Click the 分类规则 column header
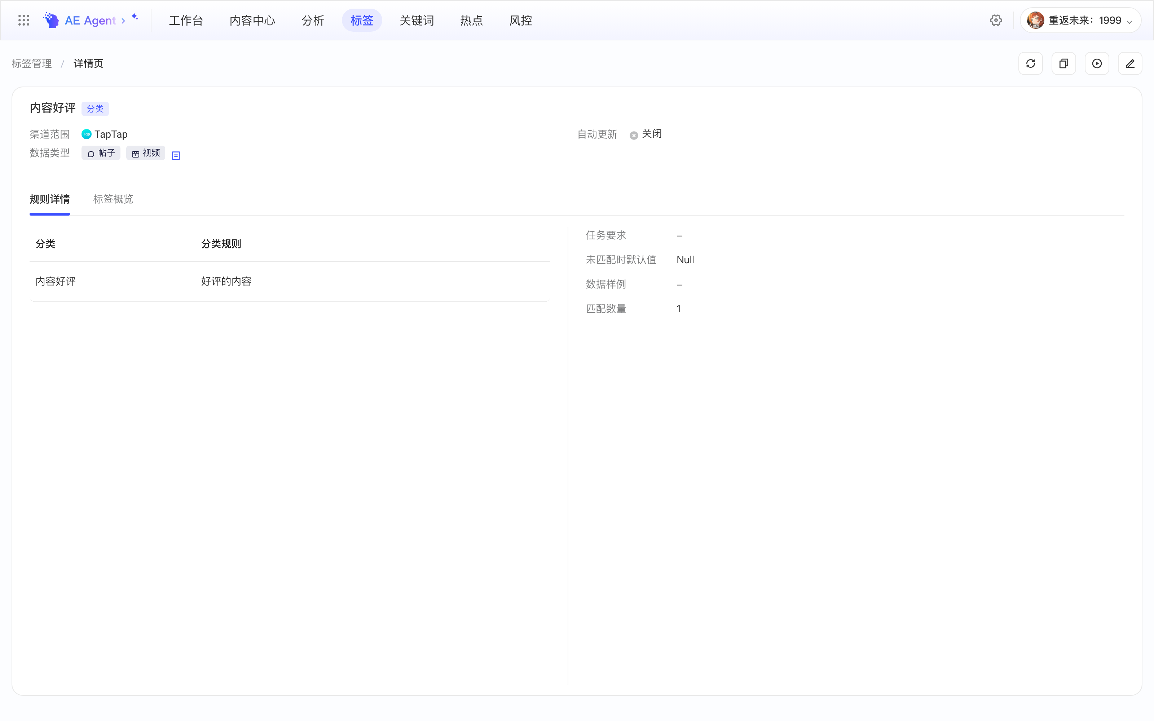 coord(221,244)
